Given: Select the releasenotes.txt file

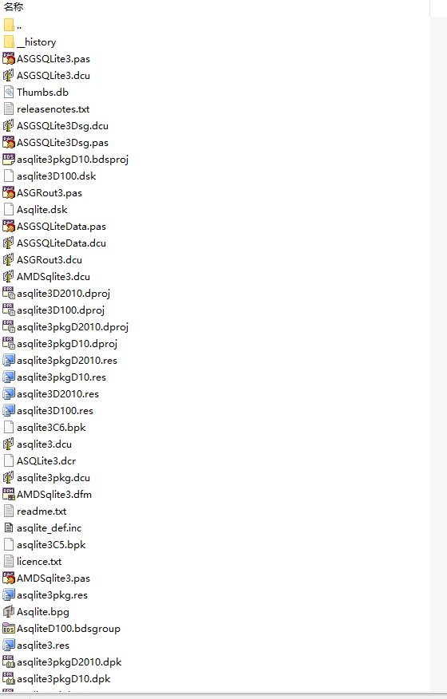Looking at the screenshot, I should click(53, 109).
